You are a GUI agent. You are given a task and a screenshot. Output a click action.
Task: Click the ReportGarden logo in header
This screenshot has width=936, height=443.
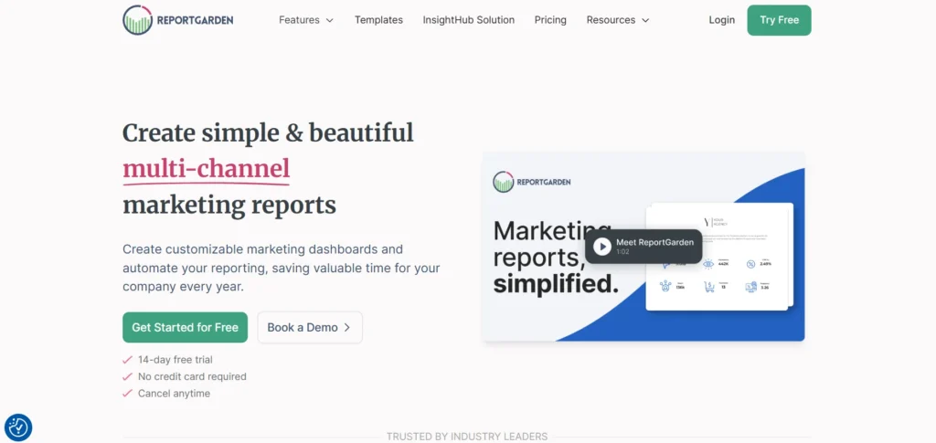178,20
